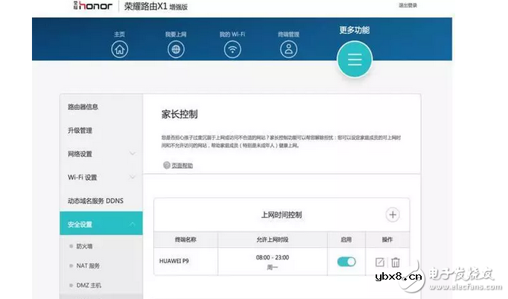The image size is (508, 299).
Task: Click the honor logo
Action: pyautogui.click(x=93, y=5)
